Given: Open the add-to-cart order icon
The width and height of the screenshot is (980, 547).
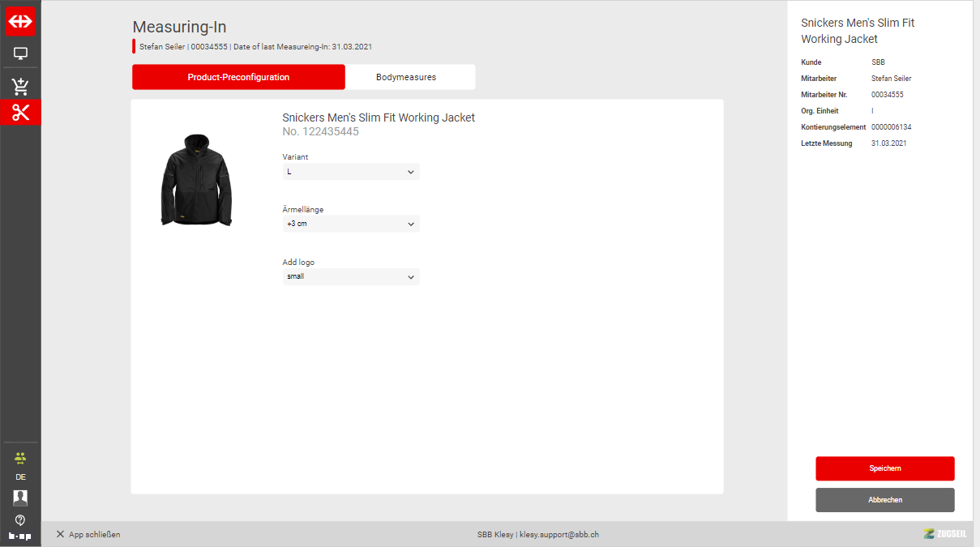Looking at the screenshot, I should point(20,87).
